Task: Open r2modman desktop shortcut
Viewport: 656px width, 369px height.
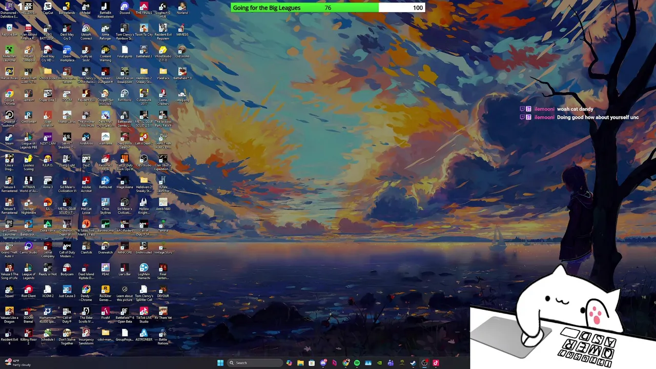Action: click(28, 117)
